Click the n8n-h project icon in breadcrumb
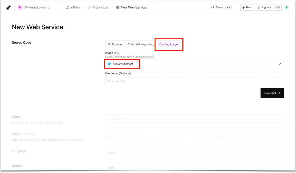This screenshot has height=173, width=296. 68,8
